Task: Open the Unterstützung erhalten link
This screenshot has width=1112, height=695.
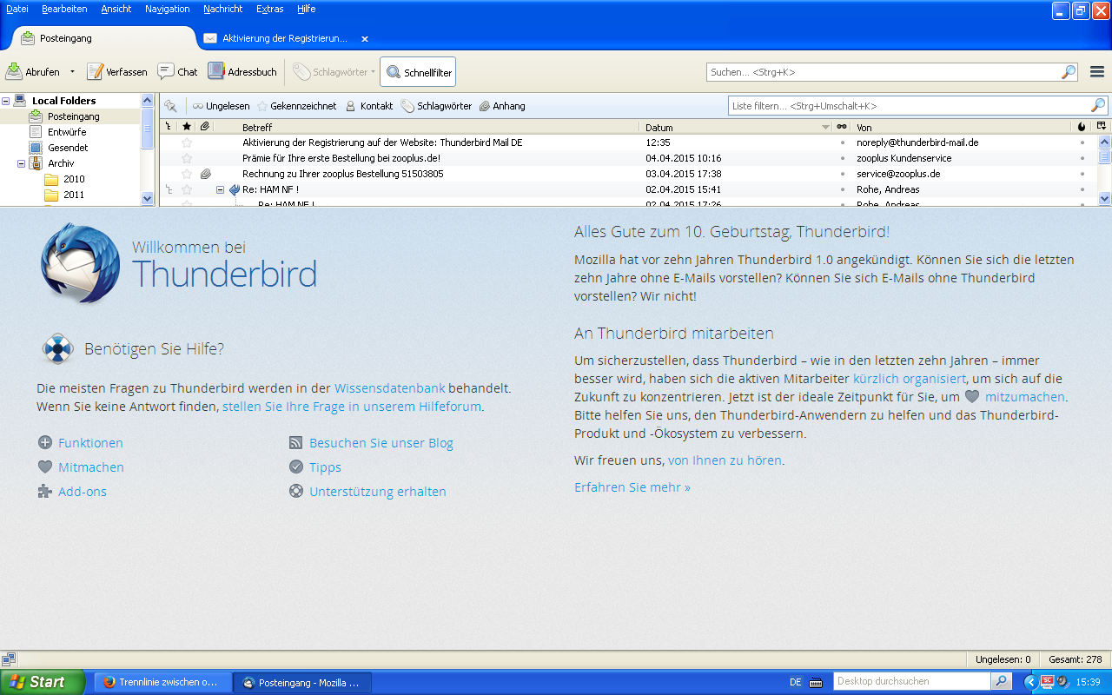Action: click(378, 492)
